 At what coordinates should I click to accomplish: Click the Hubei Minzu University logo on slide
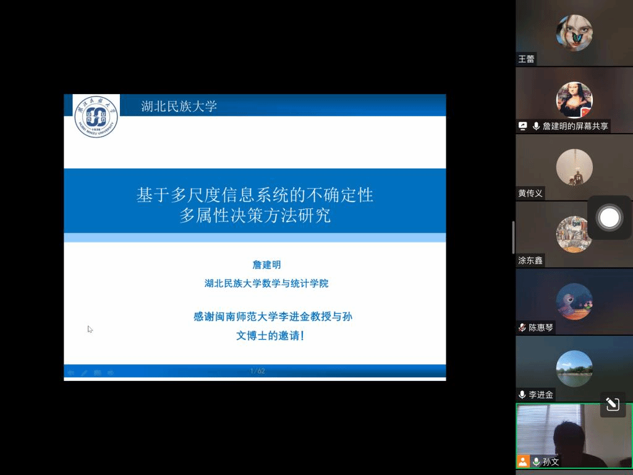(96, 116)
